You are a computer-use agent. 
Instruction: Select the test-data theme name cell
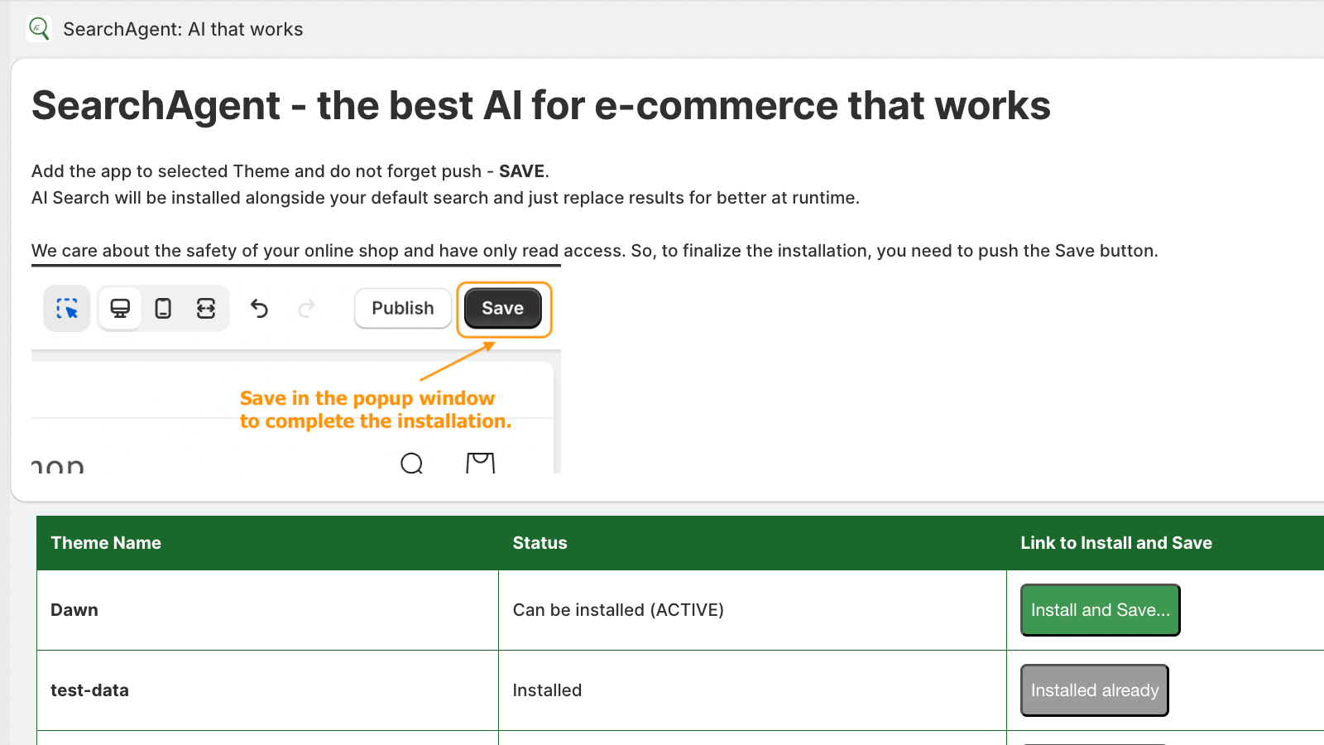89,690
